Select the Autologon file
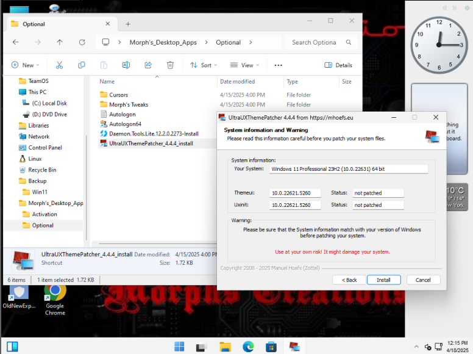Viewport: 473px width, 354px height. click(x=122, y=114)
